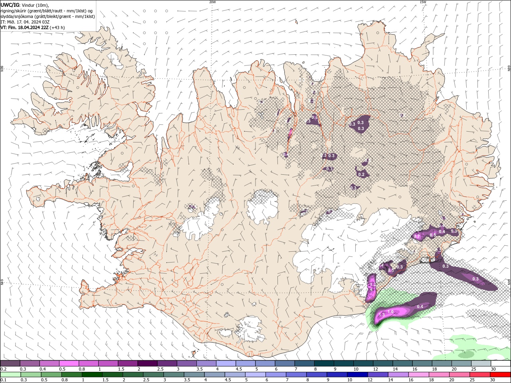Image resolution: width=511 pixels, height=383 pixels.
Task: Click the 3 swatch in the upper legend row
Action: tap(187, 363)
